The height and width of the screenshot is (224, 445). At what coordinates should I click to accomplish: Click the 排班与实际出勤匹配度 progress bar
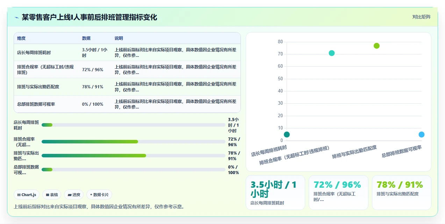133,156
